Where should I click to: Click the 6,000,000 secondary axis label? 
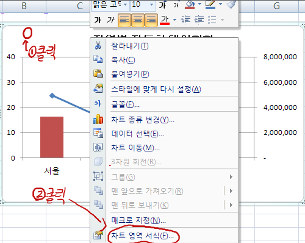click(280, 82)
